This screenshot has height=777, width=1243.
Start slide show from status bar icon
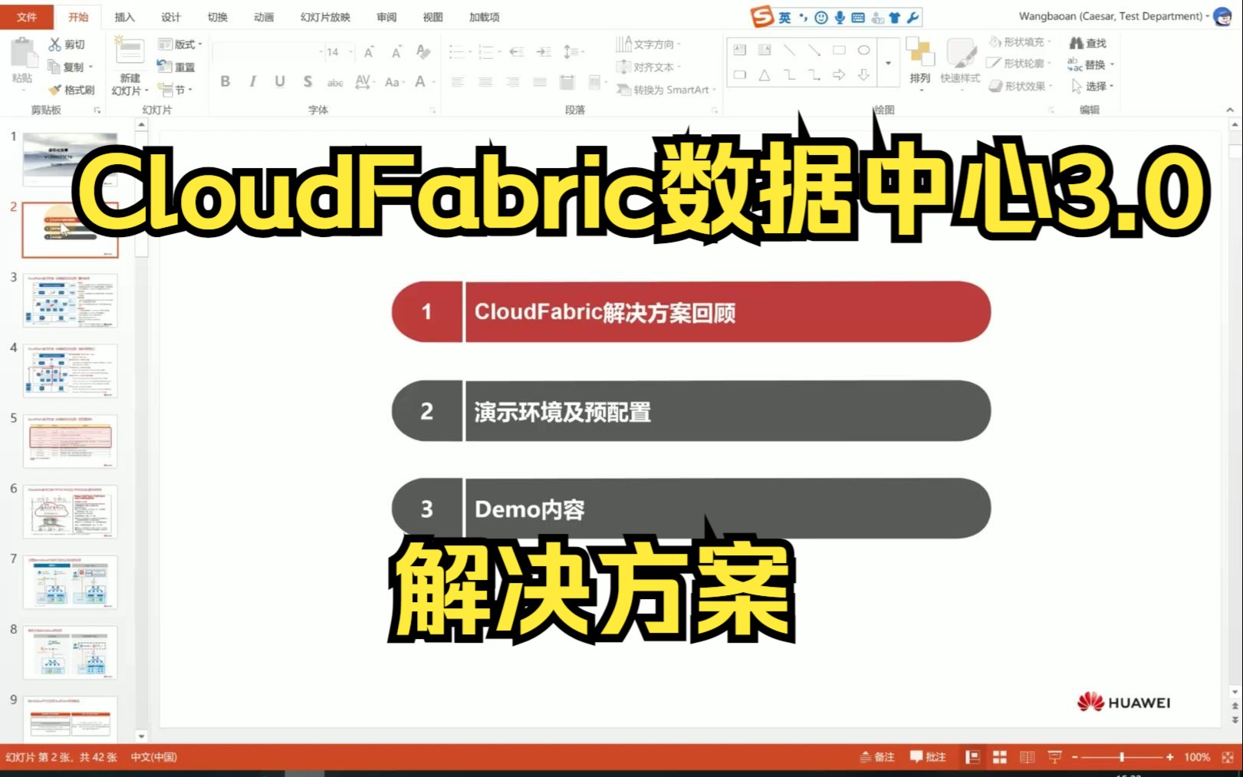[x=1055, y=757]
